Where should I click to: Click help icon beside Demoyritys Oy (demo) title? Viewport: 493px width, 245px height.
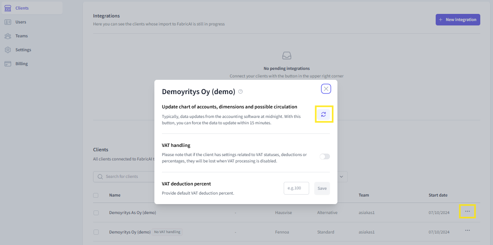pyautogui.click(x=240, y=92)
